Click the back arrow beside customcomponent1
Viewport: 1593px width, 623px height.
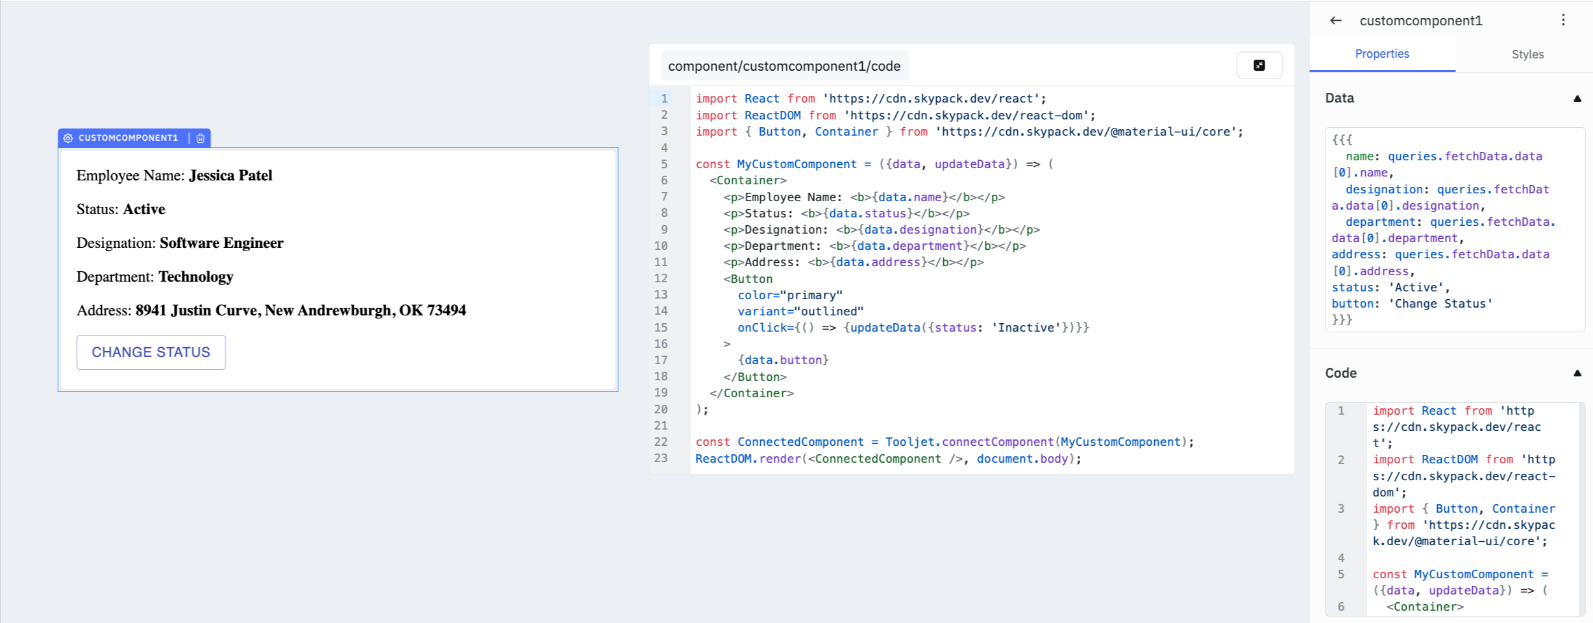(1335, 21)
